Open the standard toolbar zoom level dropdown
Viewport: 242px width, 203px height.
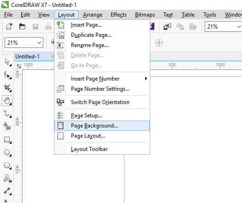coord(239,27)
